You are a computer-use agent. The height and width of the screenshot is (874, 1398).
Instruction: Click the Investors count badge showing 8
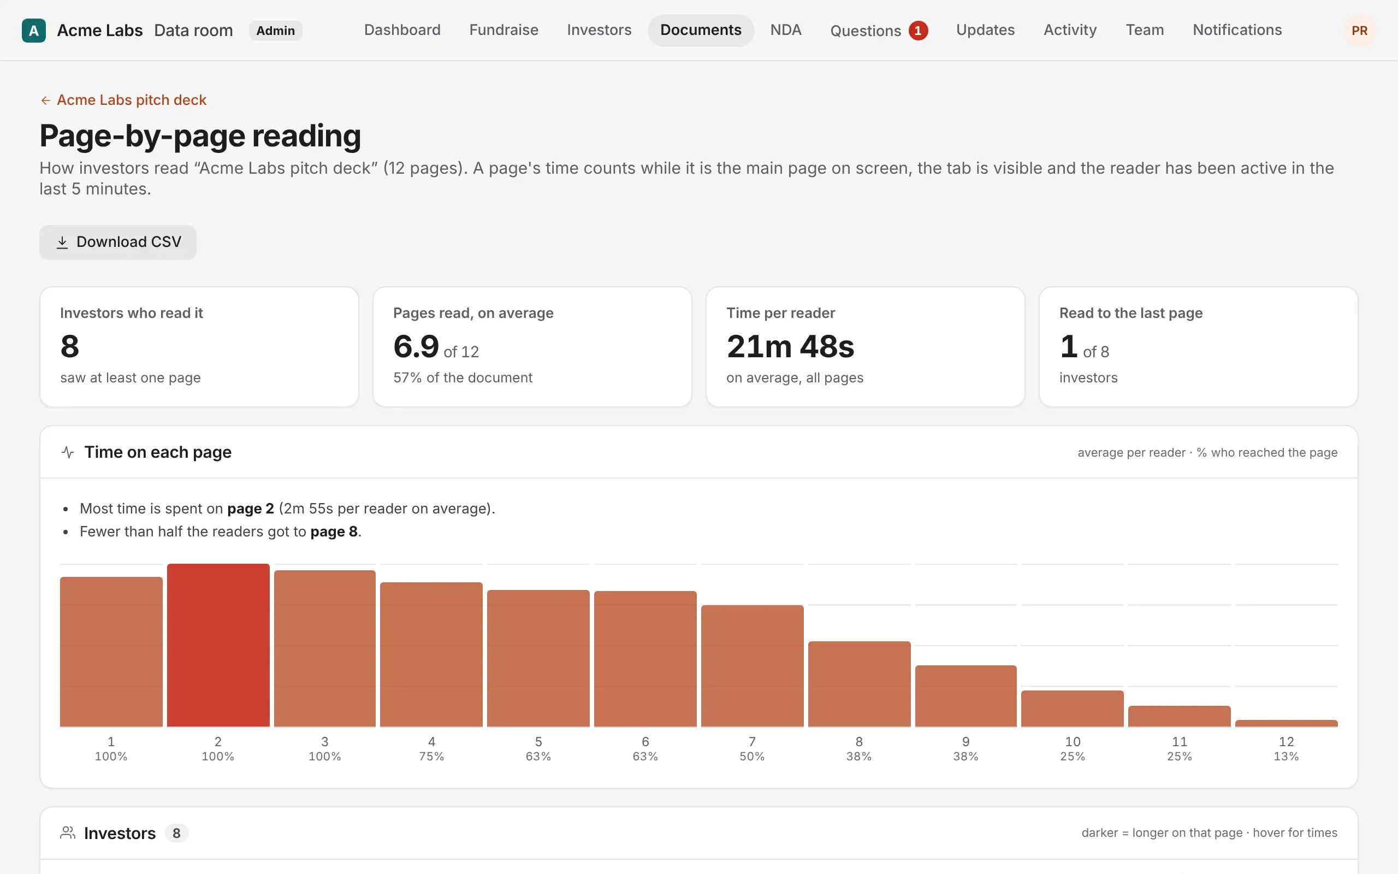176,833
